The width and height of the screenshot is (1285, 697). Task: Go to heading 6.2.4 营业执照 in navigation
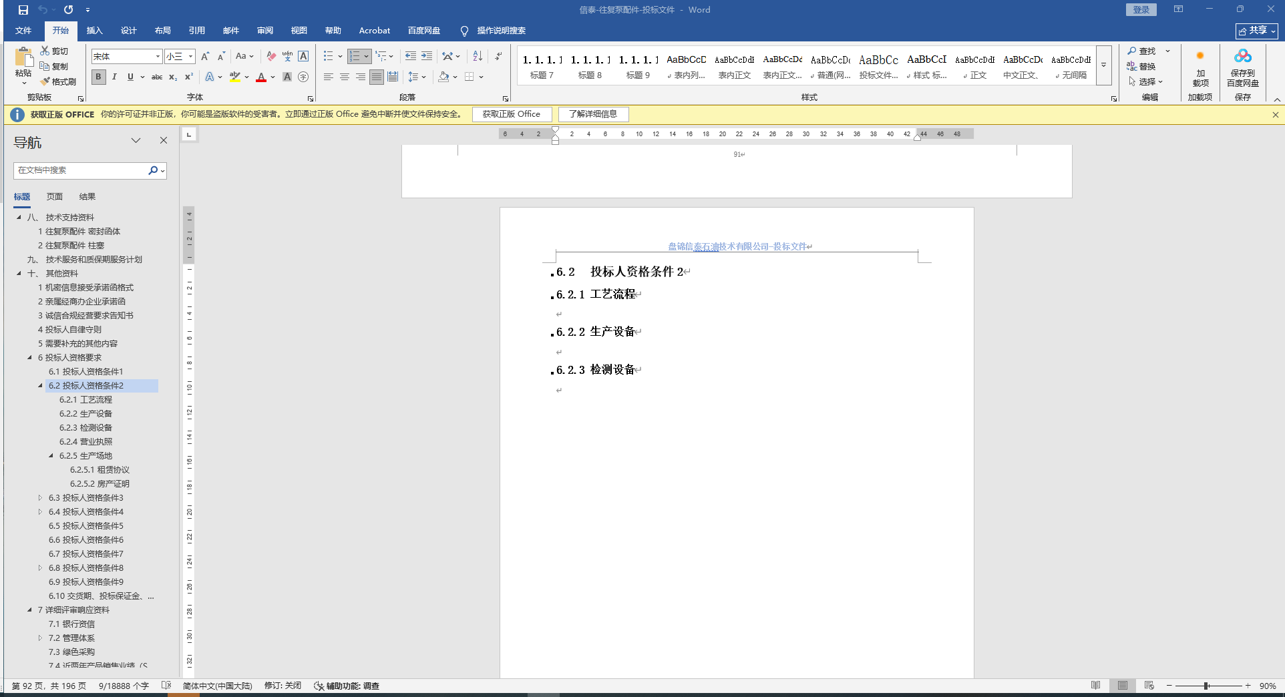[x=86, y=442]
